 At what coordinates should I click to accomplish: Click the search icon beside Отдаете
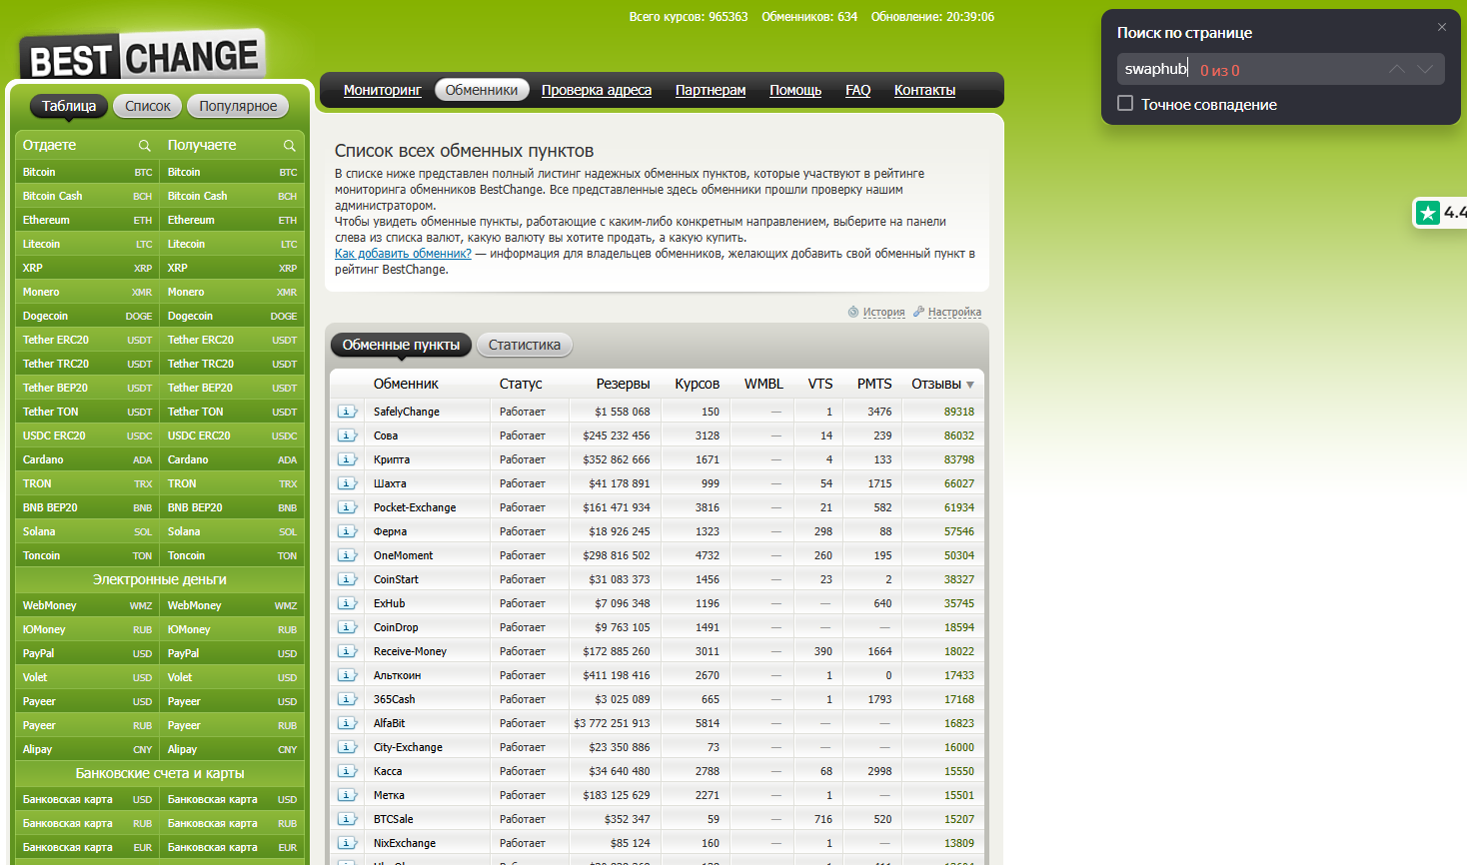144,146
